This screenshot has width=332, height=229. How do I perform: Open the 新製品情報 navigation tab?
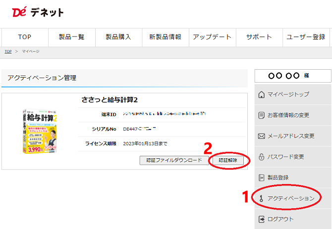pyautogui.click(x=166, y=37)
